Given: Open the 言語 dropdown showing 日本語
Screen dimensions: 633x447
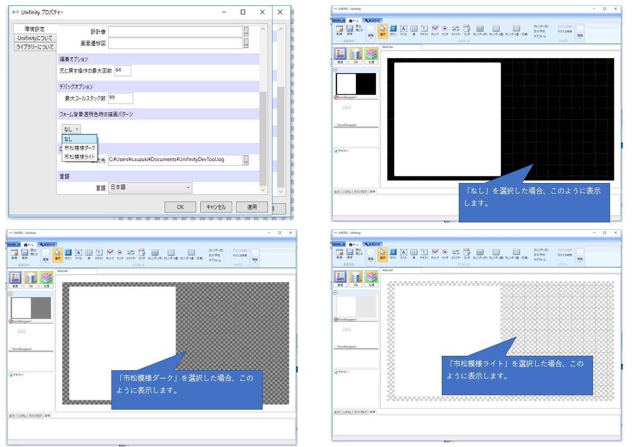Looking at the screenshot, I should point(150,188).
